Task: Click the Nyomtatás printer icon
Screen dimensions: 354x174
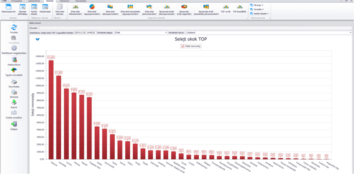Action: pos(14,82)
